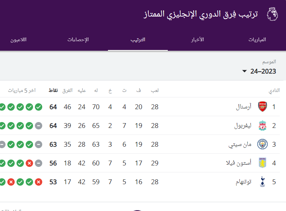The image size is (286, 211).
Task: Click the توتنهام team name
Action: tap(243, 182)
